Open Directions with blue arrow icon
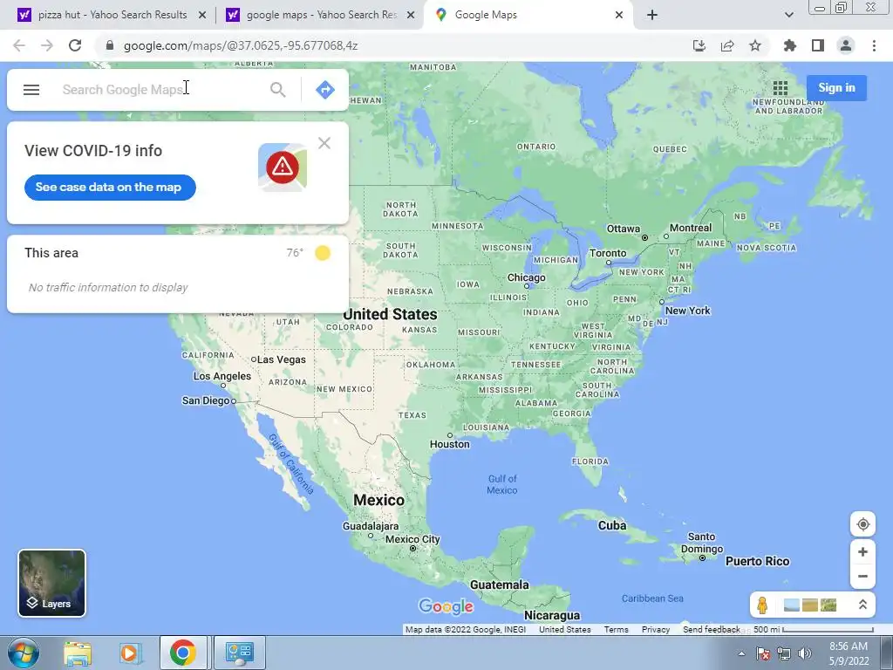Screen dimensions: 893x670 click(x=324, y=90)
